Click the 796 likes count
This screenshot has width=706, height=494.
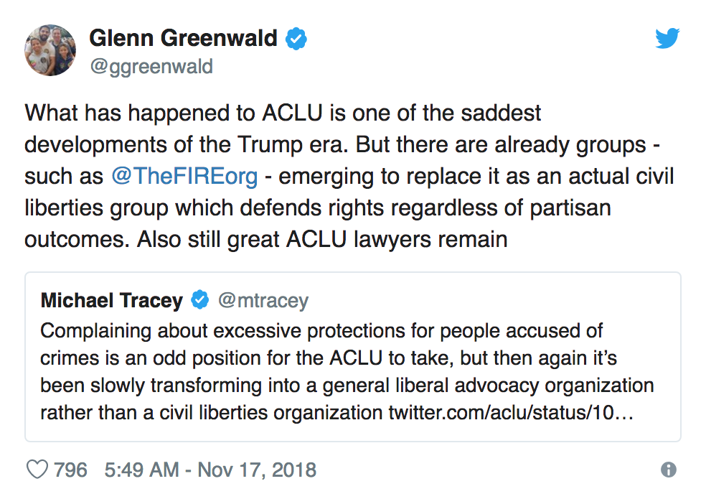(71, 470)
